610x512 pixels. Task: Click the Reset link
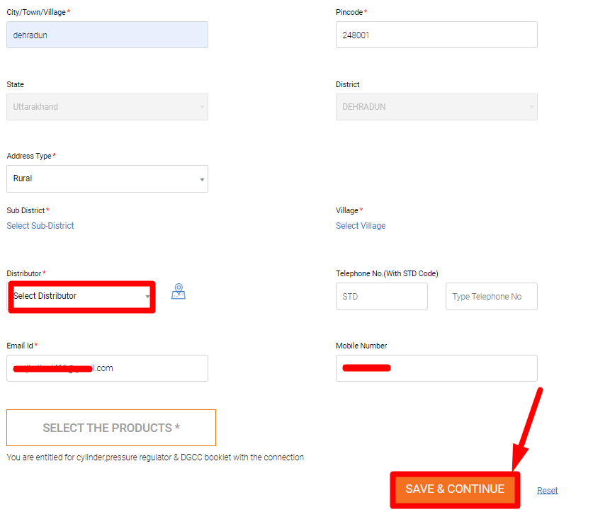pyautogui.click(x=547, y=490)
